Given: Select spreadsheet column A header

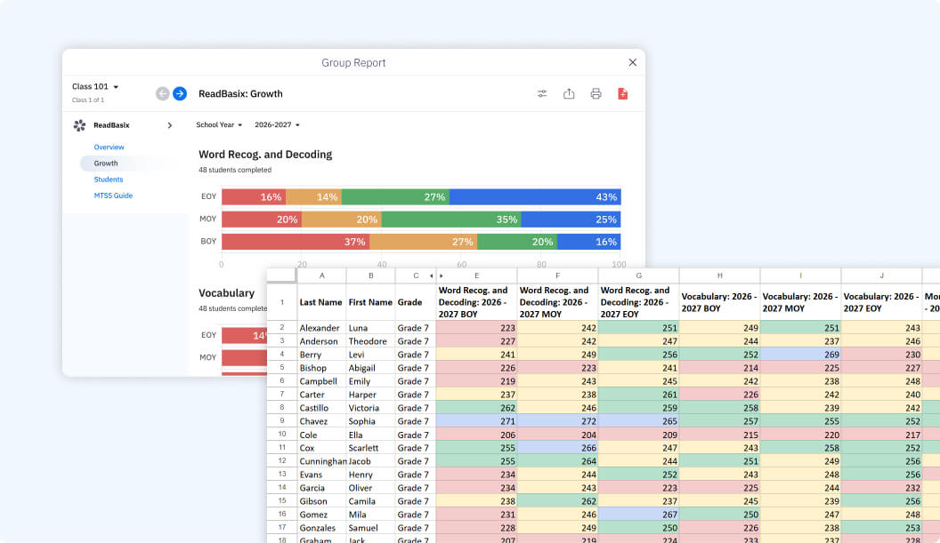Looking at the screenshot, I should [322, 275].
